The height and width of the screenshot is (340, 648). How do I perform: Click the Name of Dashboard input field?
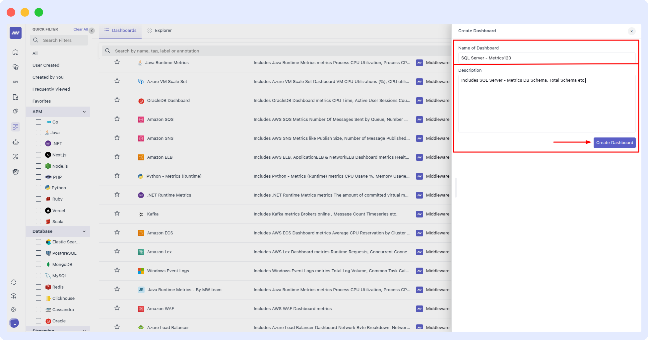tap(547, 58)
